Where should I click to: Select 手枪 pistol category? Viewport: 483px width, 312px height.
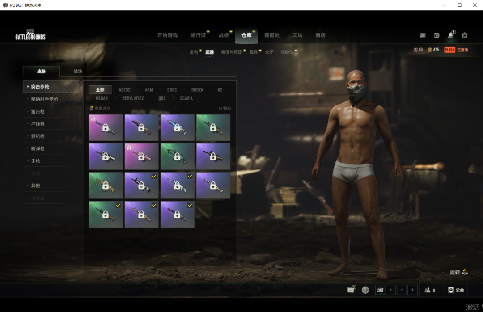(x=36, y=160)
